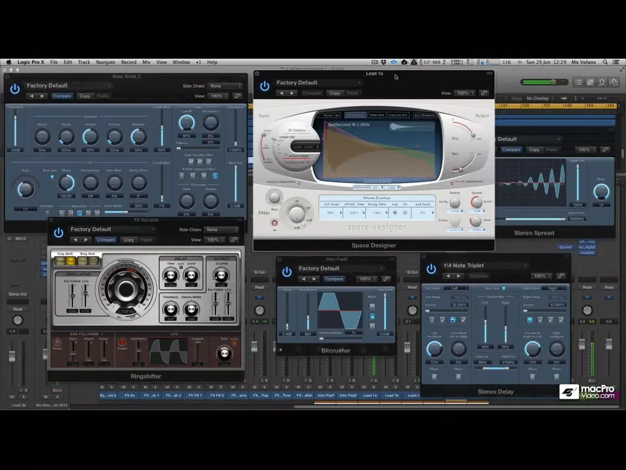Viewport: 626px width, 470px height.
Task: Toggle Ringshifter LFO Power button
Action: click(122, 343)
